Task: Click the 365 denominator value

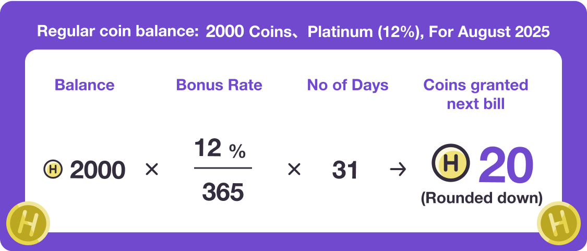Action: click(x=223, y=192)
